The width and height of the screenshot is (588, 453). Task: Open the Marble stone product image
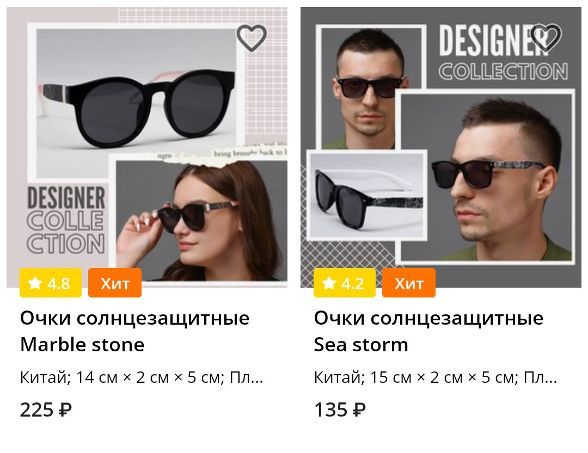[x=147, y=147]
